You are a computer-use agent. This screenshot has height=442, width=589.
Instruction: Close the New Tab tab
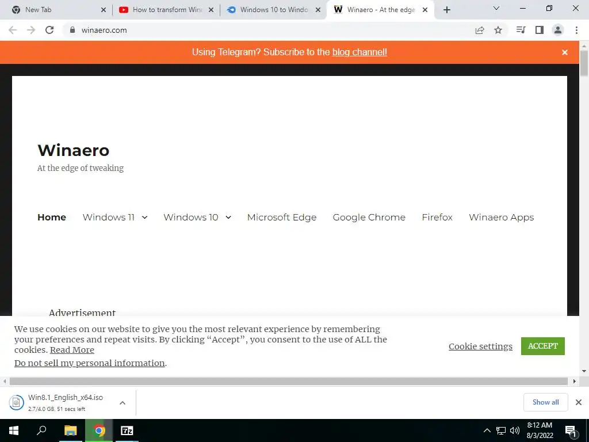104,10
